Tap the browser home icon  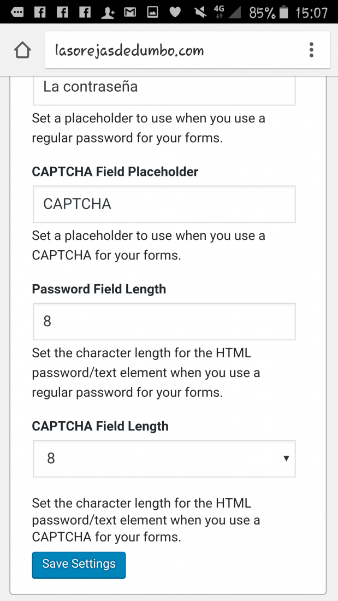click(x=22, y=50)
